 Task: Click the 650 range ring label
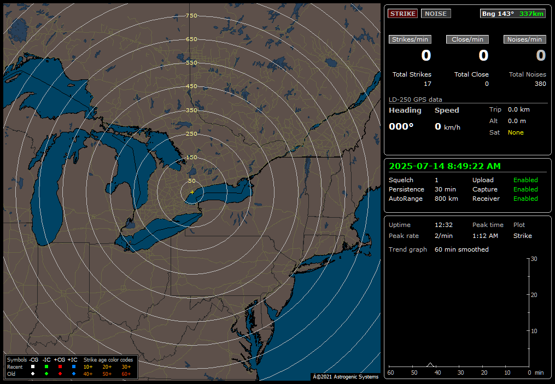191,39
